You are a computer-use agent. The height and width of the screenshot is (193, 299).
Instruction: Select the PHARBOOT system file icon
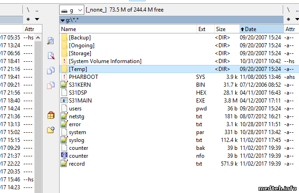point(64,77)
